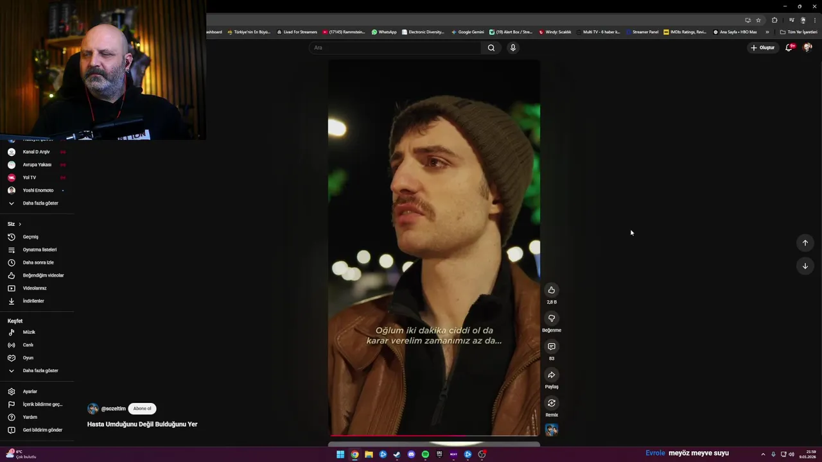Open IMDb Ratings bookmark

[685, 32]
